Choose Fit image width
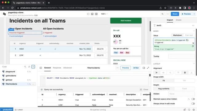The image size is (197, 111). point(164,81)
